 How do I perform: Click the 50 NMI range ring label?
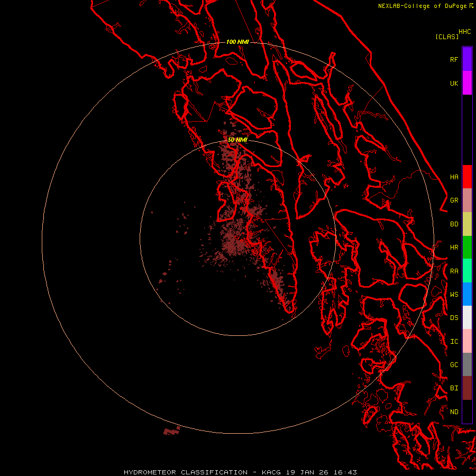237,140
